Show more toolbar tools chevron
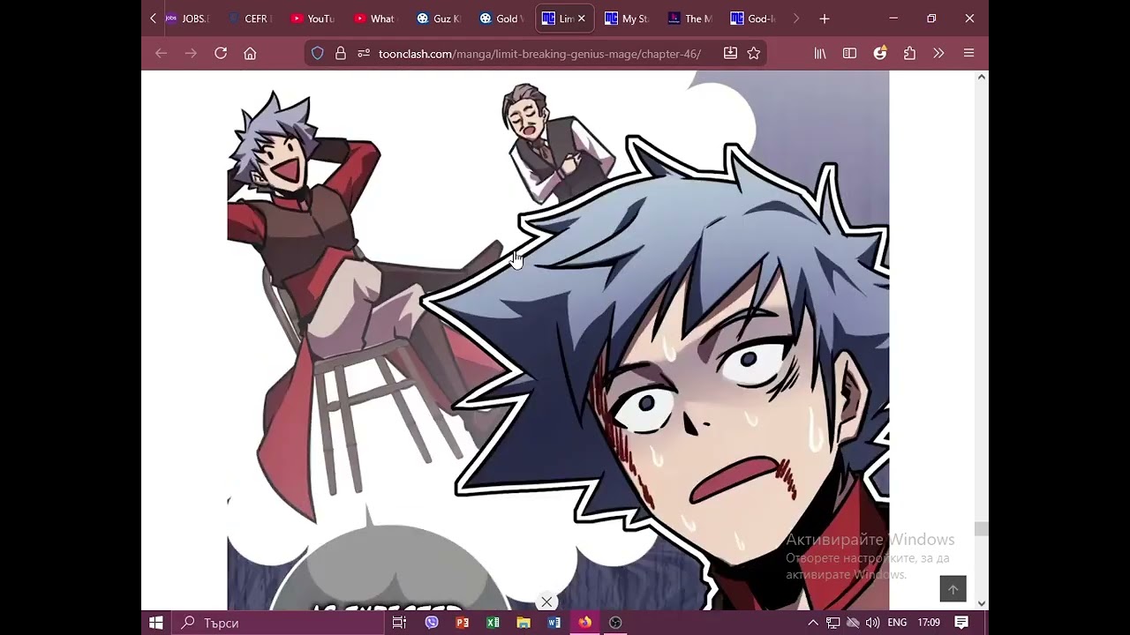This screenshot has height=635, width=1130. (938, 53)
